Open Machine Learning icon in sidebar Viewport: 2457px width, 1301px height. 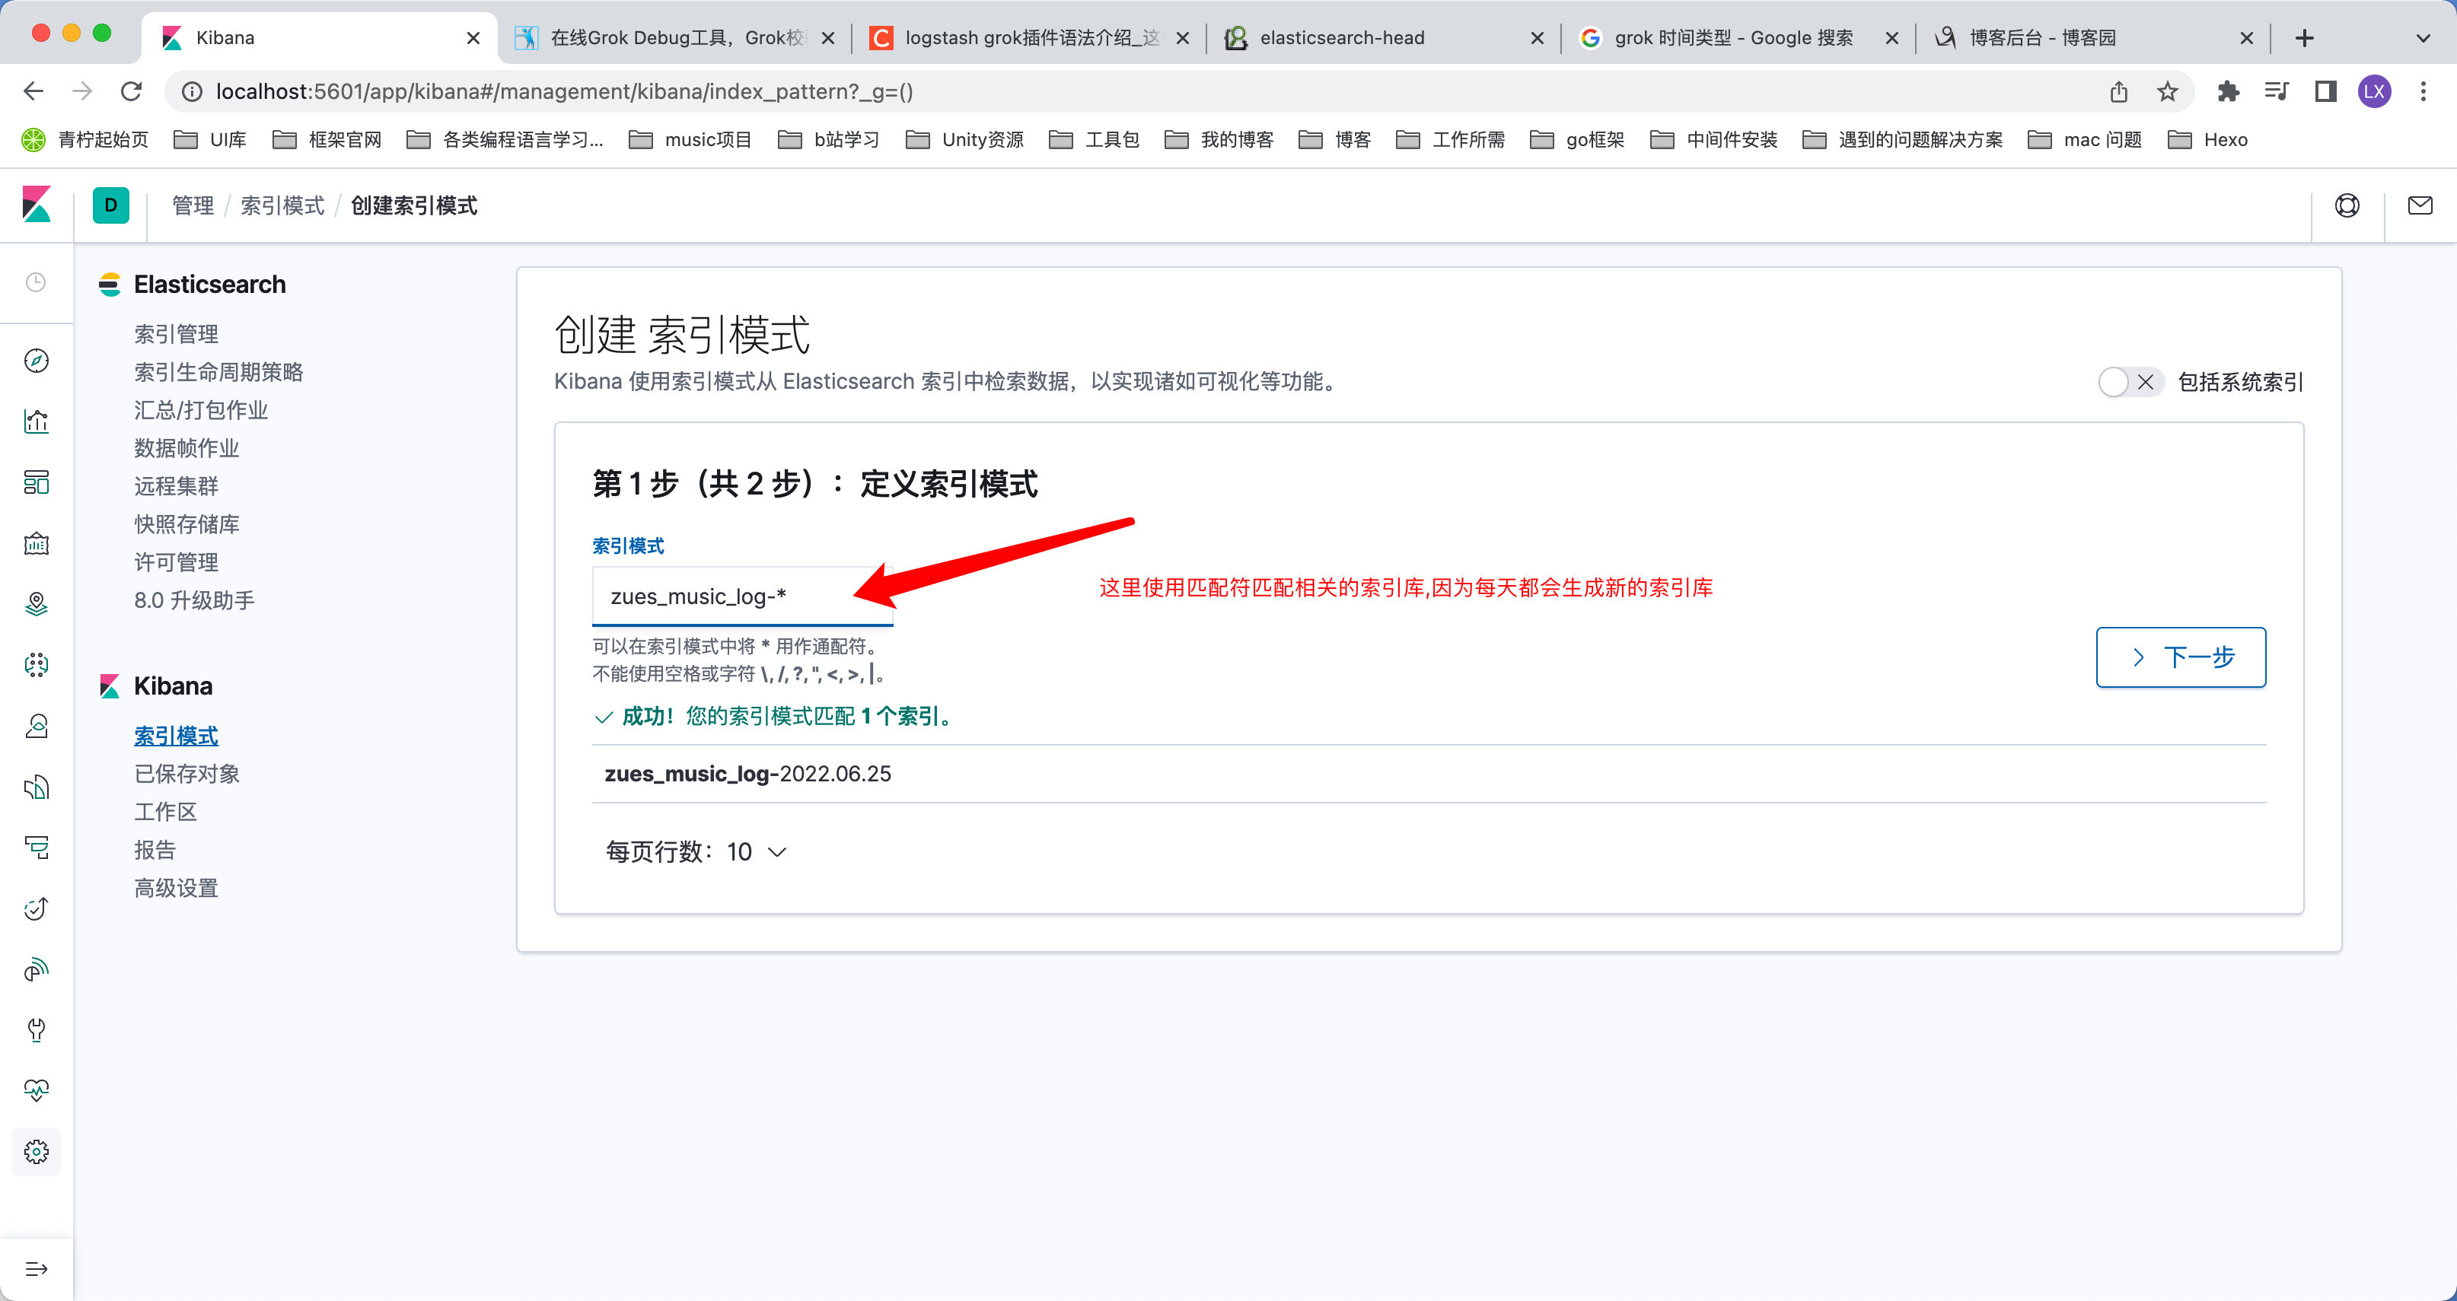tap(37, 665)
